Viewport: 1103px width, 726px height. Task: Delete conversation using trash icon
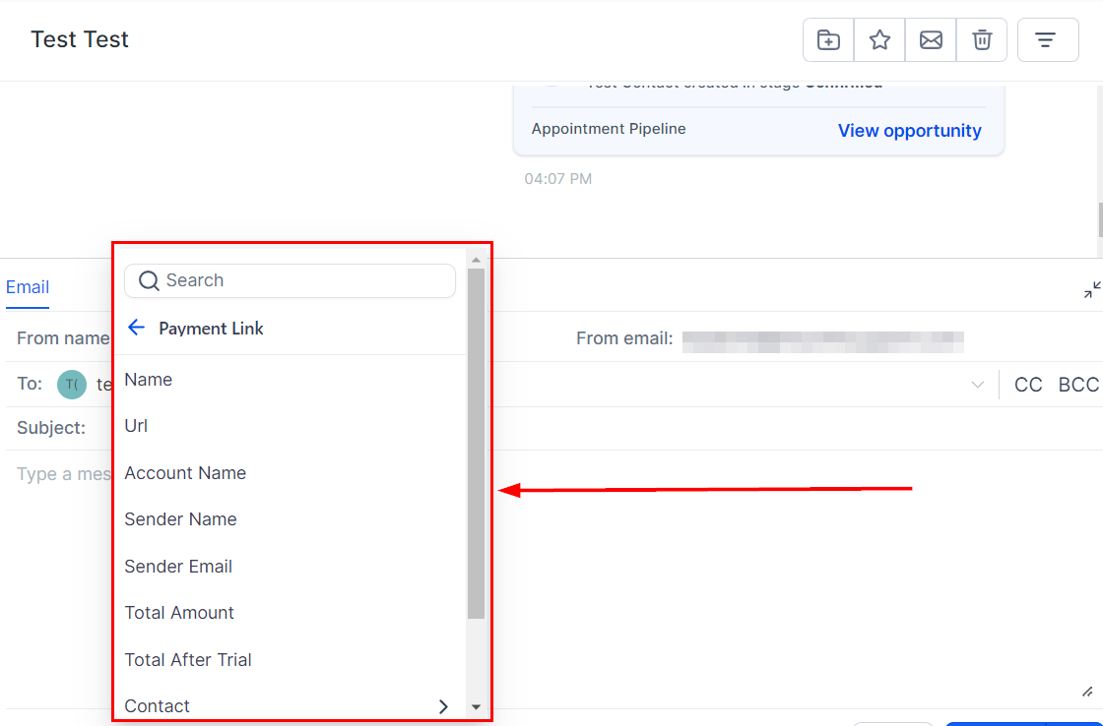pyautogui.click(x=982, y=40)
